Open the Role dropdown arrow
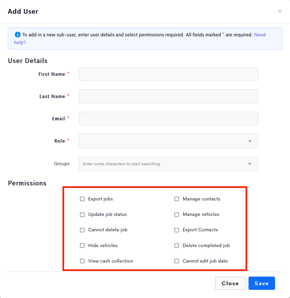 250,141
